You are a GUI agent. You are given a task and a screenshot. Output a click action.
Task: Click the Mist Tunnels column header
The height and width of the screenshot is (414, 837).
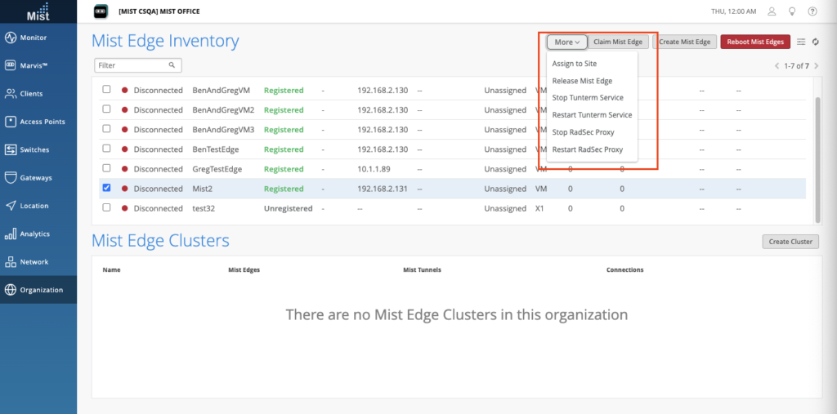422,270
